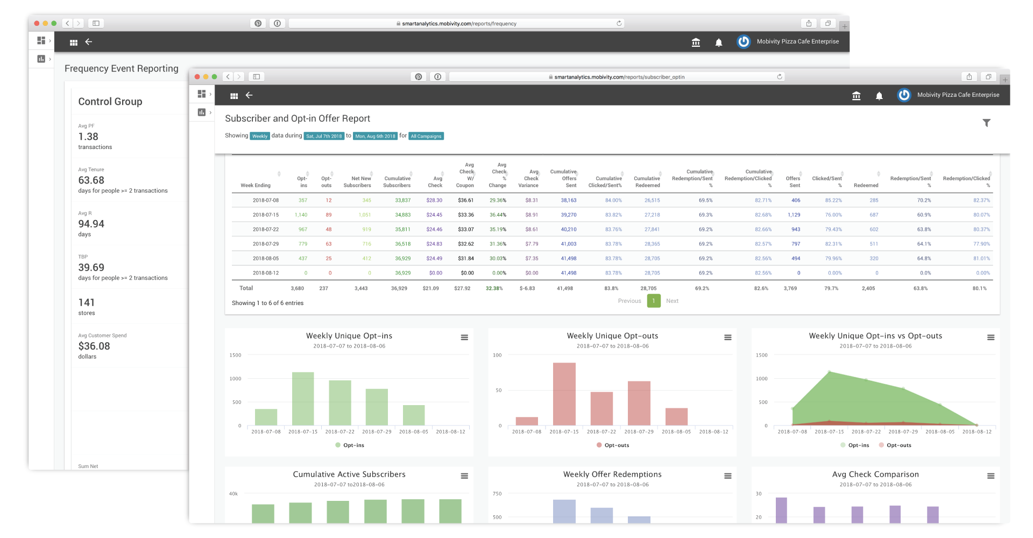Open notifications bell in front window
This screenshot has width=1033, height=538.
tap(879, 96)
